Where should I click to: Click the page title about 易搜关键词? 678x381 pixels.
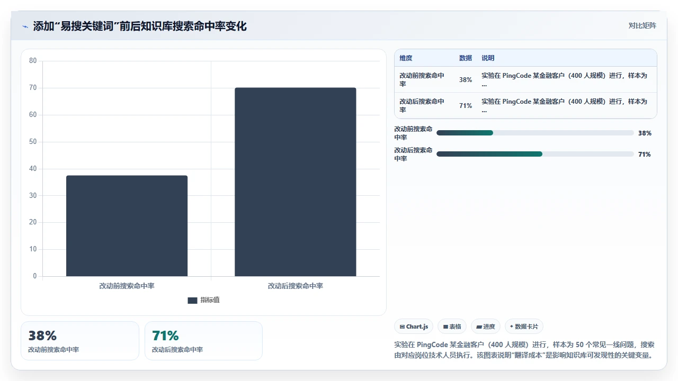point(140,26)
